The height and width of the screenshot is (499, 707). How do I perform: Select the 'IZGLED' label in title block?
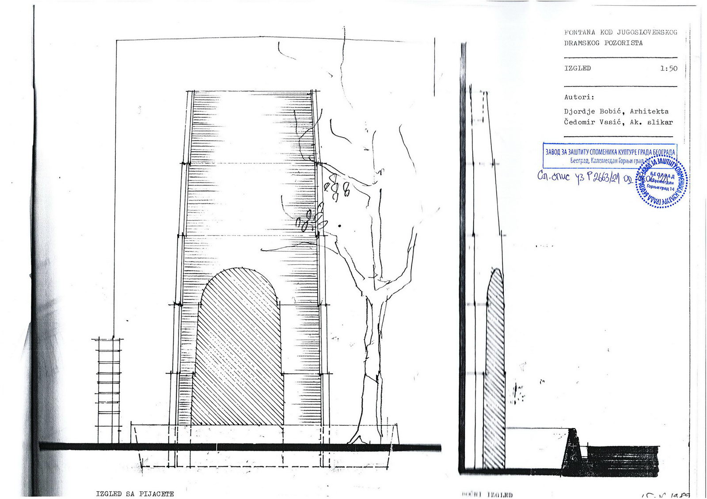(x=577, y=68)
